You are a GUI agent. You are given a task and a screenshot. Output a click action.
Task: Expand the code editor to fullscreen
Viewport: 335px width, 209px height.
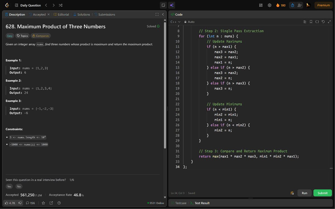(x=329, y=22)
